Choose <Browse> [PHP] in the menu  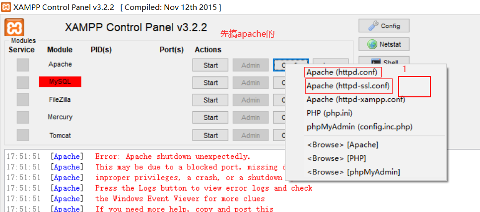tap(336, 158)
